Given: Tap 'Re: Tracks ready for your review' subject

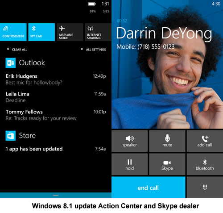Looking at the screenshot, I should [41, 118].
